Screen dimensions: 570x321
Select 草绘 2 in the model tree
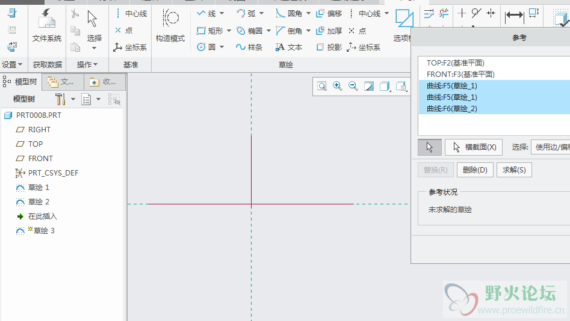tap(39, 202)
